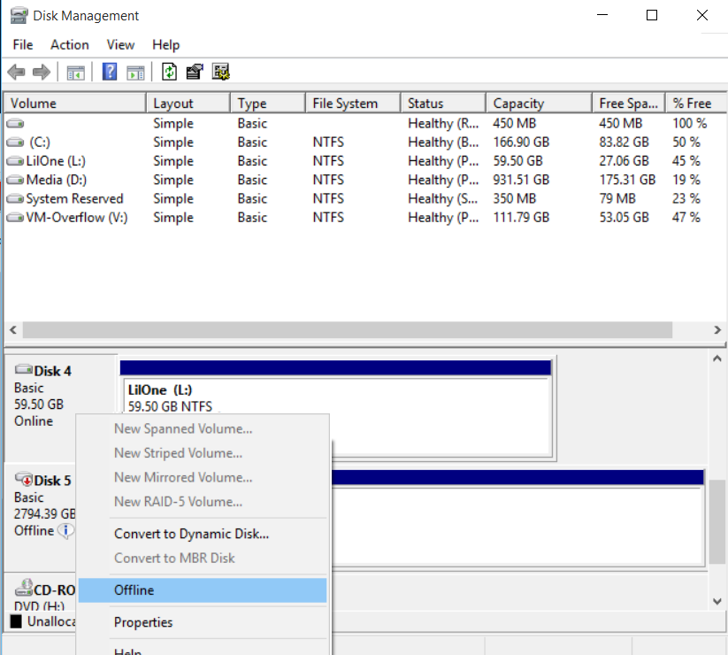Choose Convert to Dynamic Disk option
Screen dimensions: 728x655
tap(191, 534)
